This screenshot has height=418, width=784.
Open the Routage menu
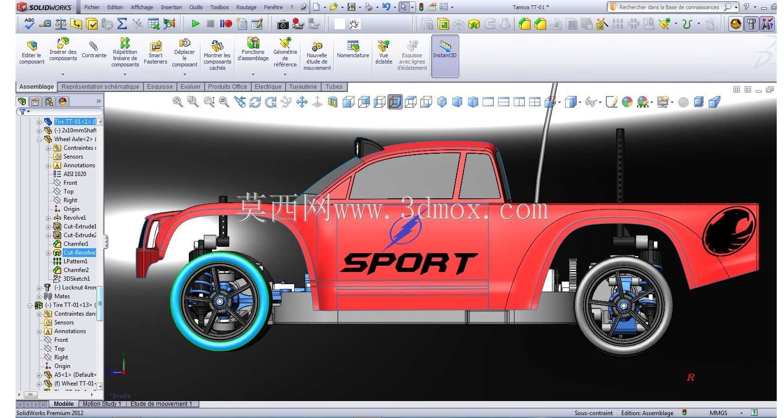pos(246,7)
